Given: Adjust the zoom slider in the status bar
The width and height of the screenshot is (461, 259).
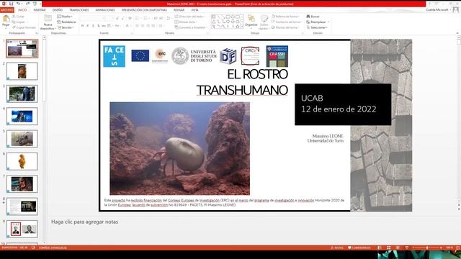Looking at the screenshot, I should (427, 247).
